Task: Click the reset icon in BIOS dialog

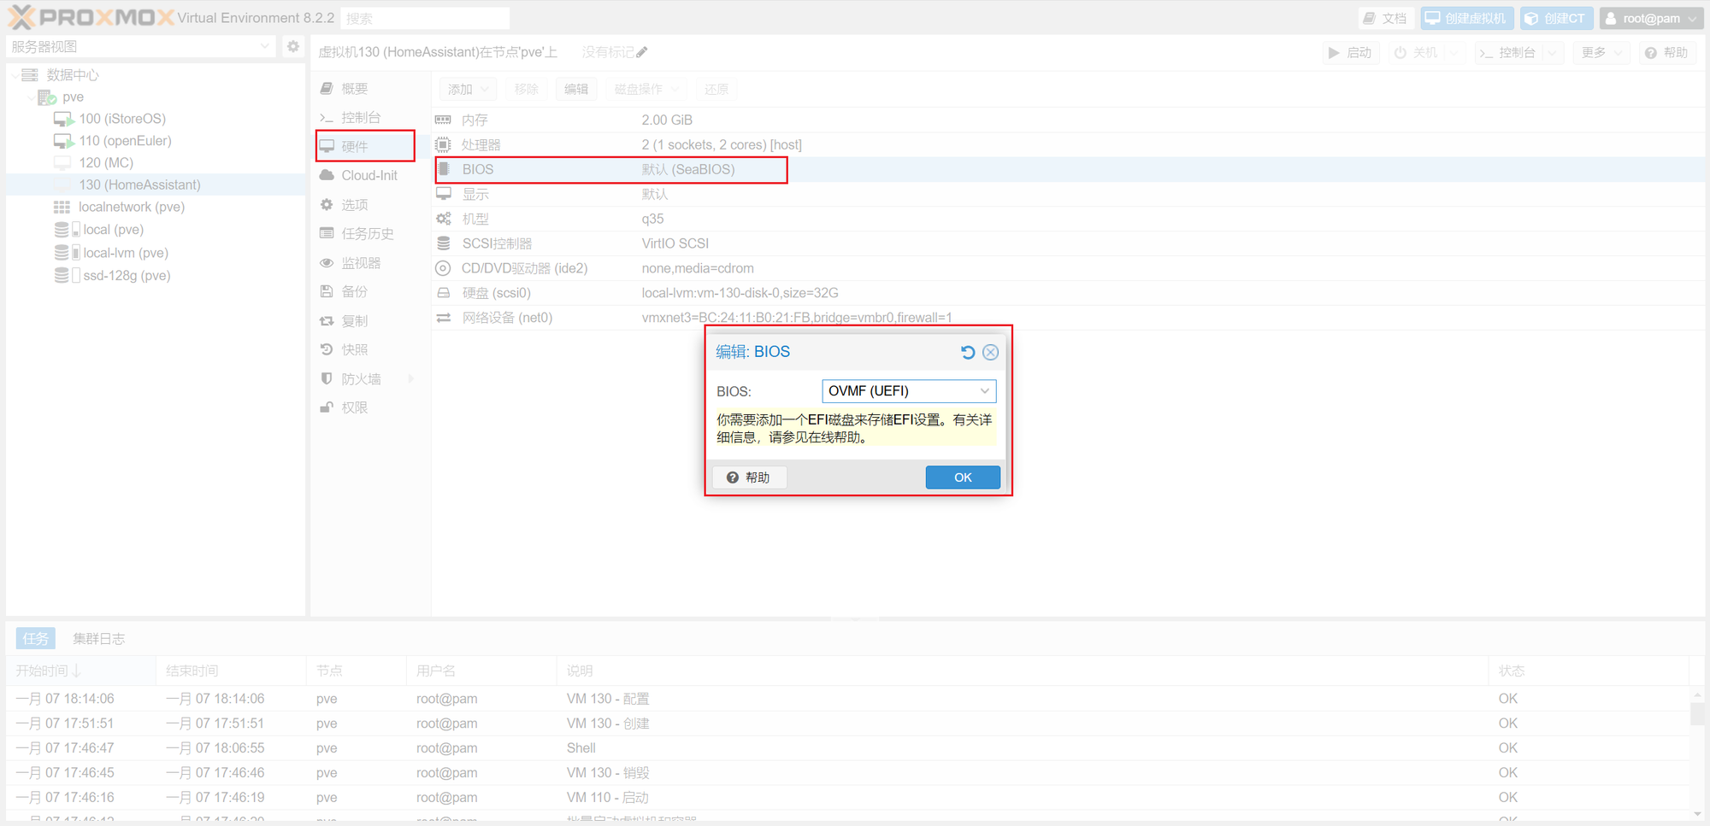Action: pos(967,352)
